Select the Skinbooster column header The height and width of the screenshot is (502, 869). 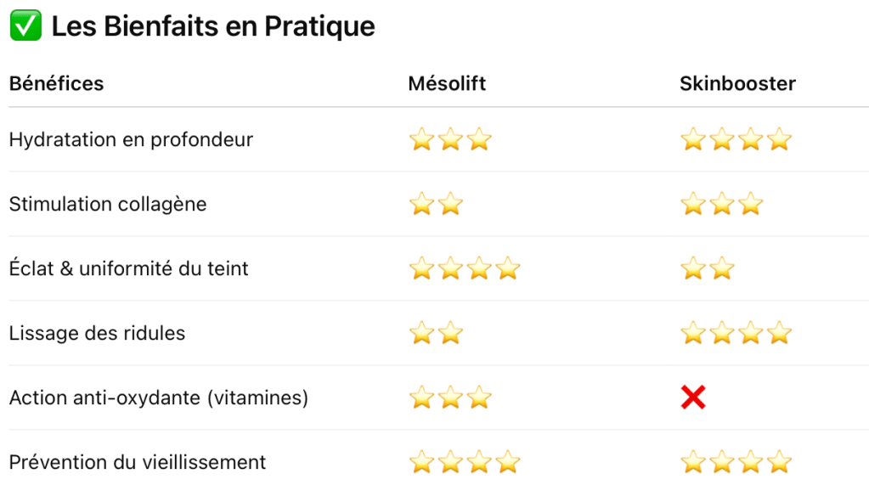click(737, 83)
